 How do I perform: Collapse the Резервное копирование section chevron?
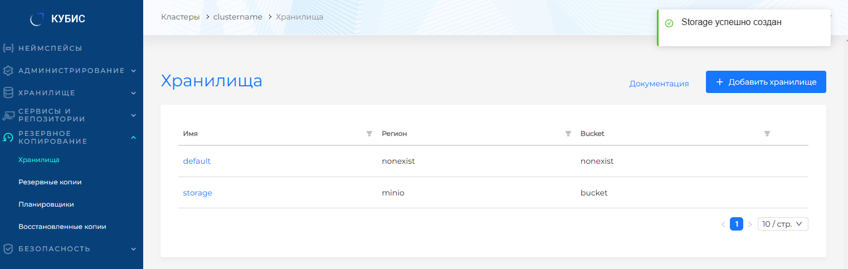pos(134,137)
